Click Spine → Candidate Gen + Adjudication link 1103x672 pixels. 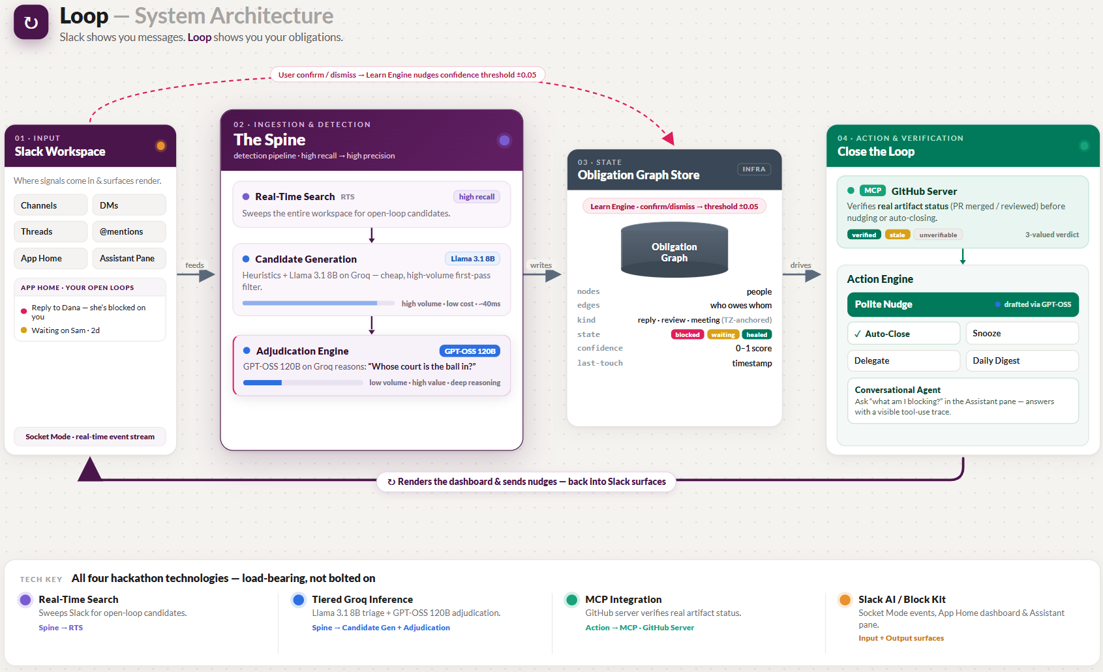coord(381,628)
